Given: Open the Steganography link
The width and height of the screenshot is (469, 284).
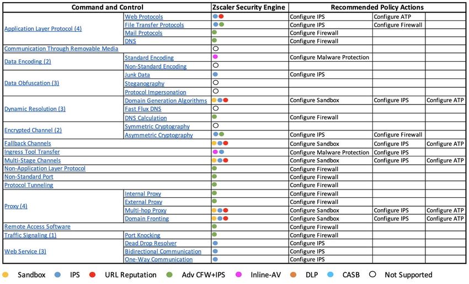Looking at the screenshot, I should pos(145,83).
